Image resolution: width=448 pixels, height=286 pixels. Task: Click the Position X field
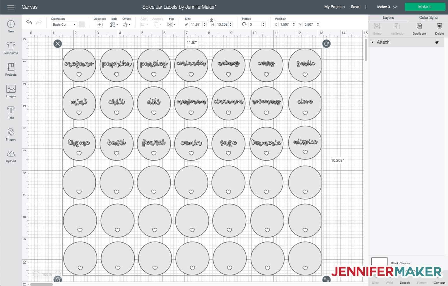[x=285, y=25]
